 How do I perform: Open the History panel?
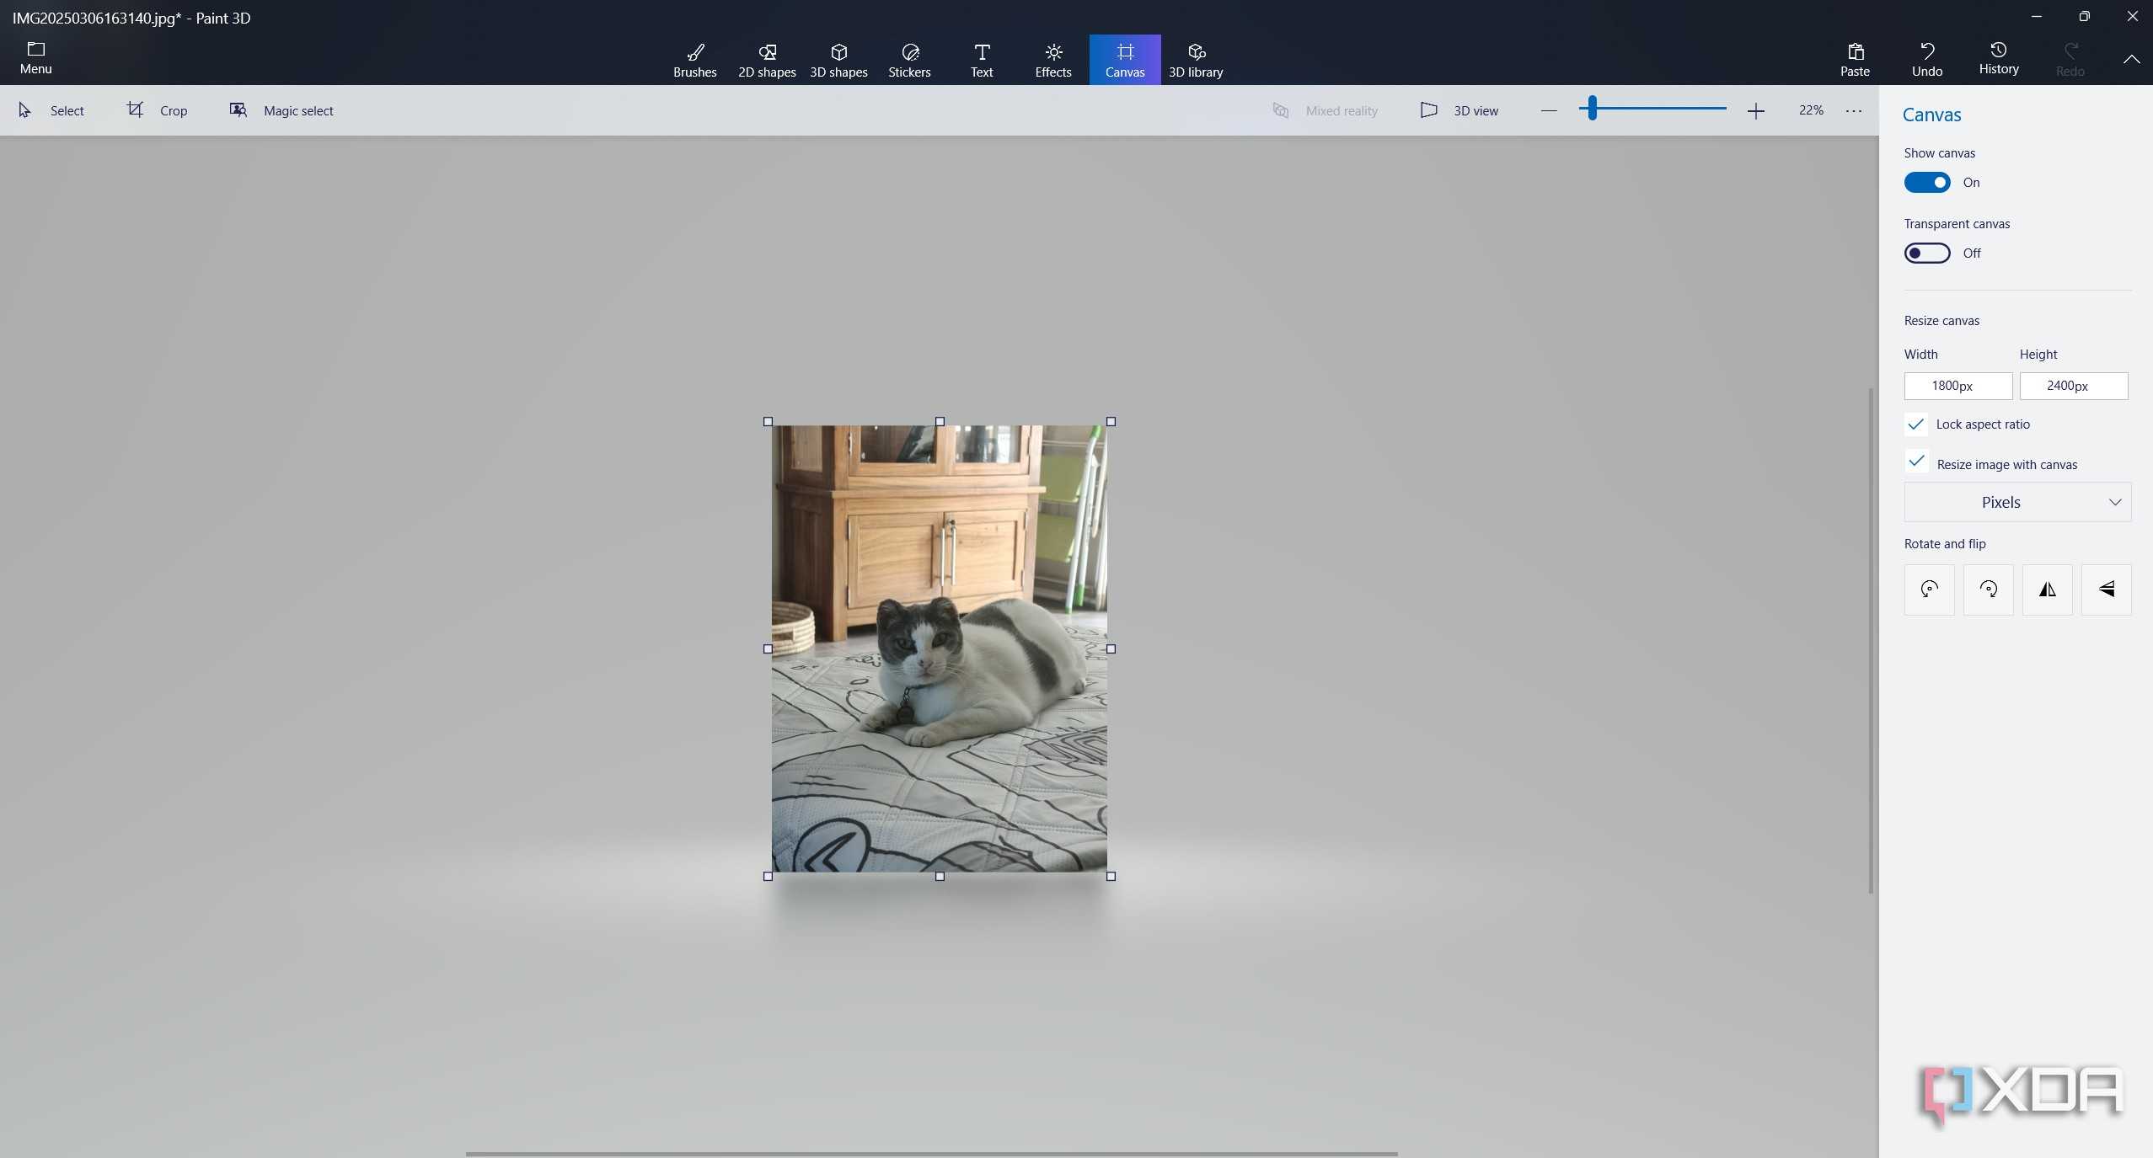point(1998,60)
